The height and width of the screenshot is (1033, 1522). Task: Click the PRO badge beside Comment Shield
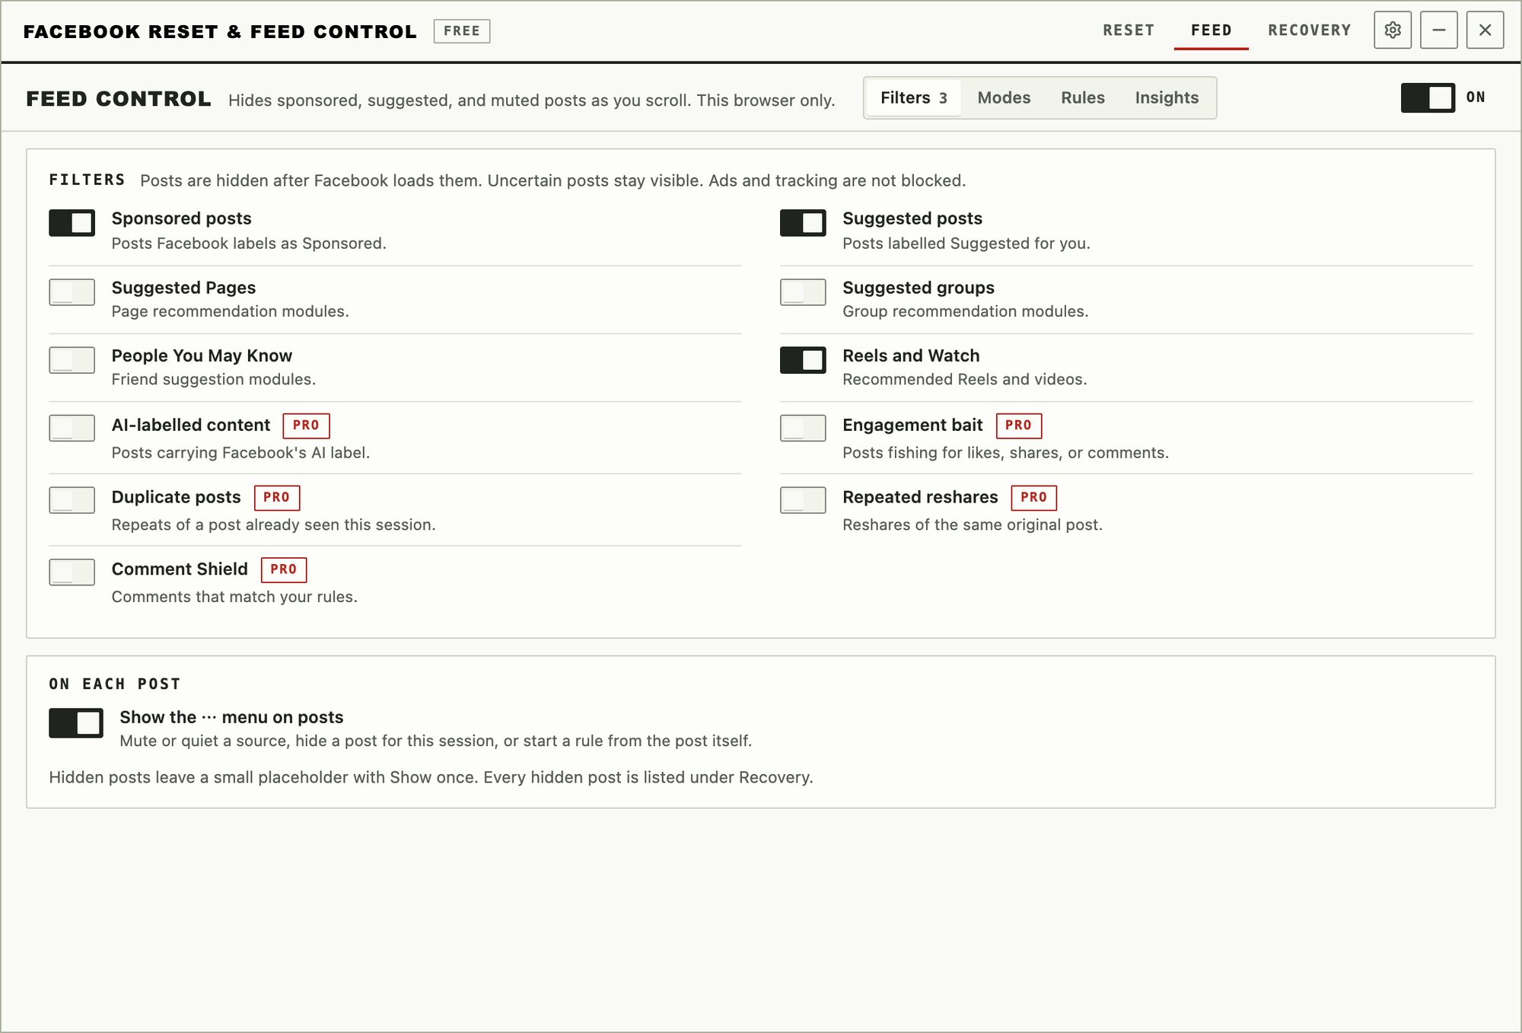click(283, 570)
